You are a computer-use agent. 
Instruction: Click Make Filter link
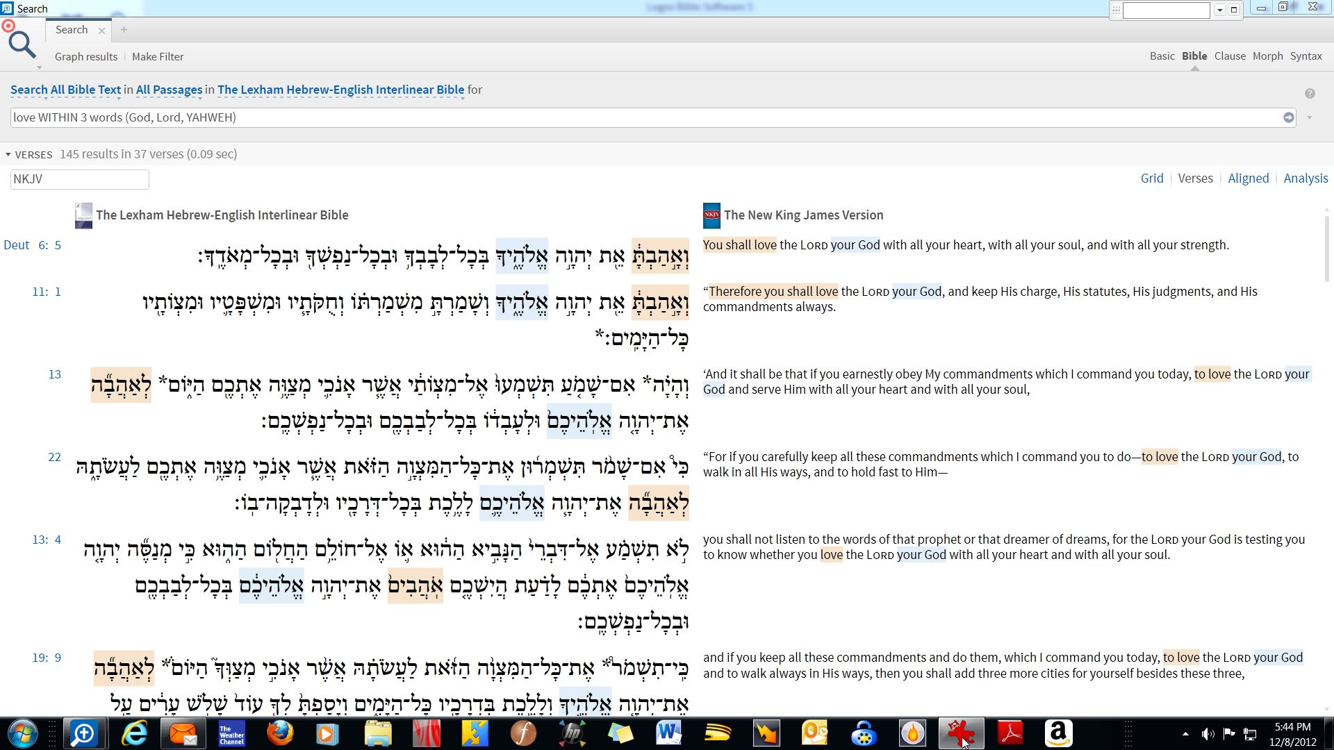click(158, 57)
